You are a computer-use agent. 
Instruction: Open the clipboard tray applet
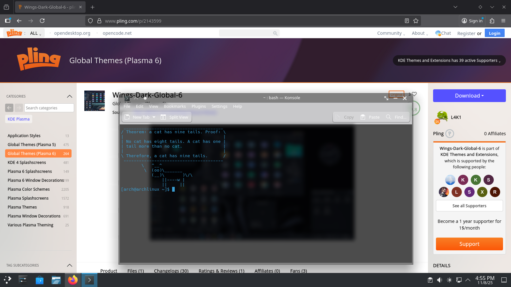(430, 280)
